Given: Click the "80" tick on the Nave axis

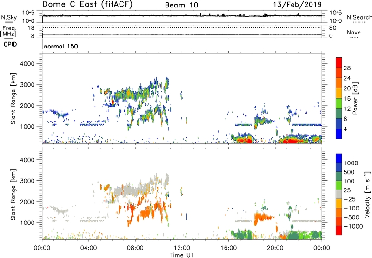Looking at the screenshot, I should click(332, 28).
